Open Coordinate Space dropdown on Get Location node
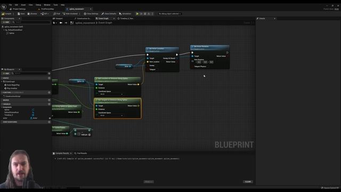Viewport: 341px width, 192px height. (111, 94)
